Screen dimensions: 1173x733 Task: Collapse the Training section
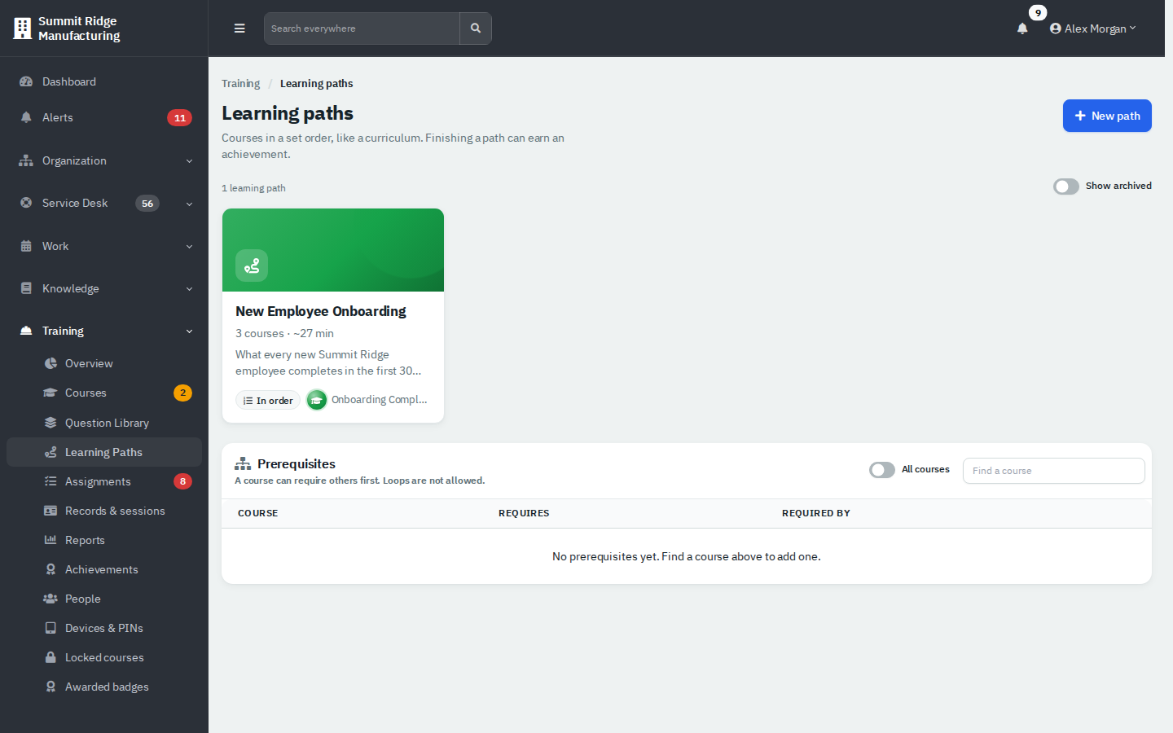click(x=104, y=331)
